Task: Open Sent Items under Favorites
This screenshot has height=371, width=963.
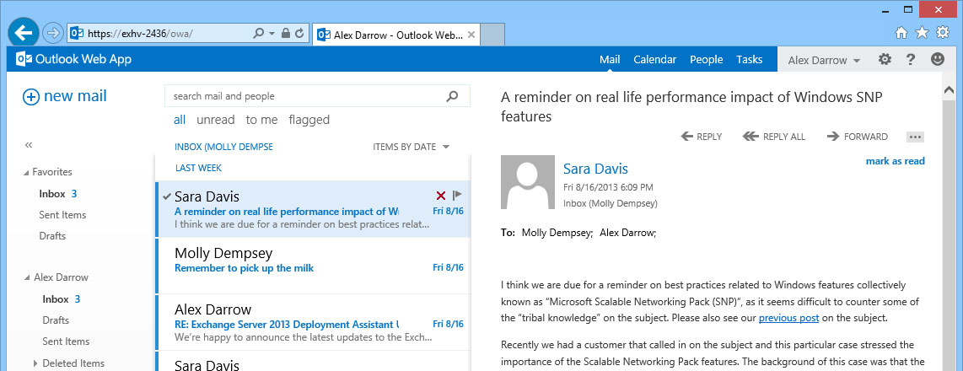Action: [x=62, y=215]
